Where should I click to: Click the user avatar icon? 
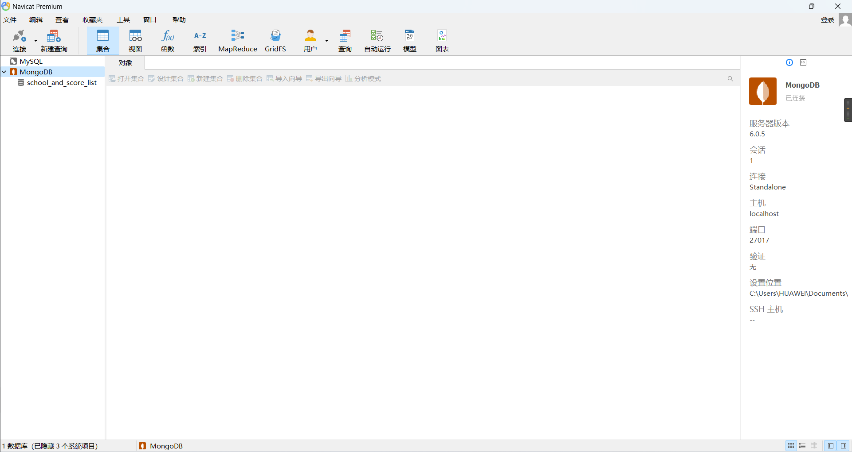click(x=845, y=20)
